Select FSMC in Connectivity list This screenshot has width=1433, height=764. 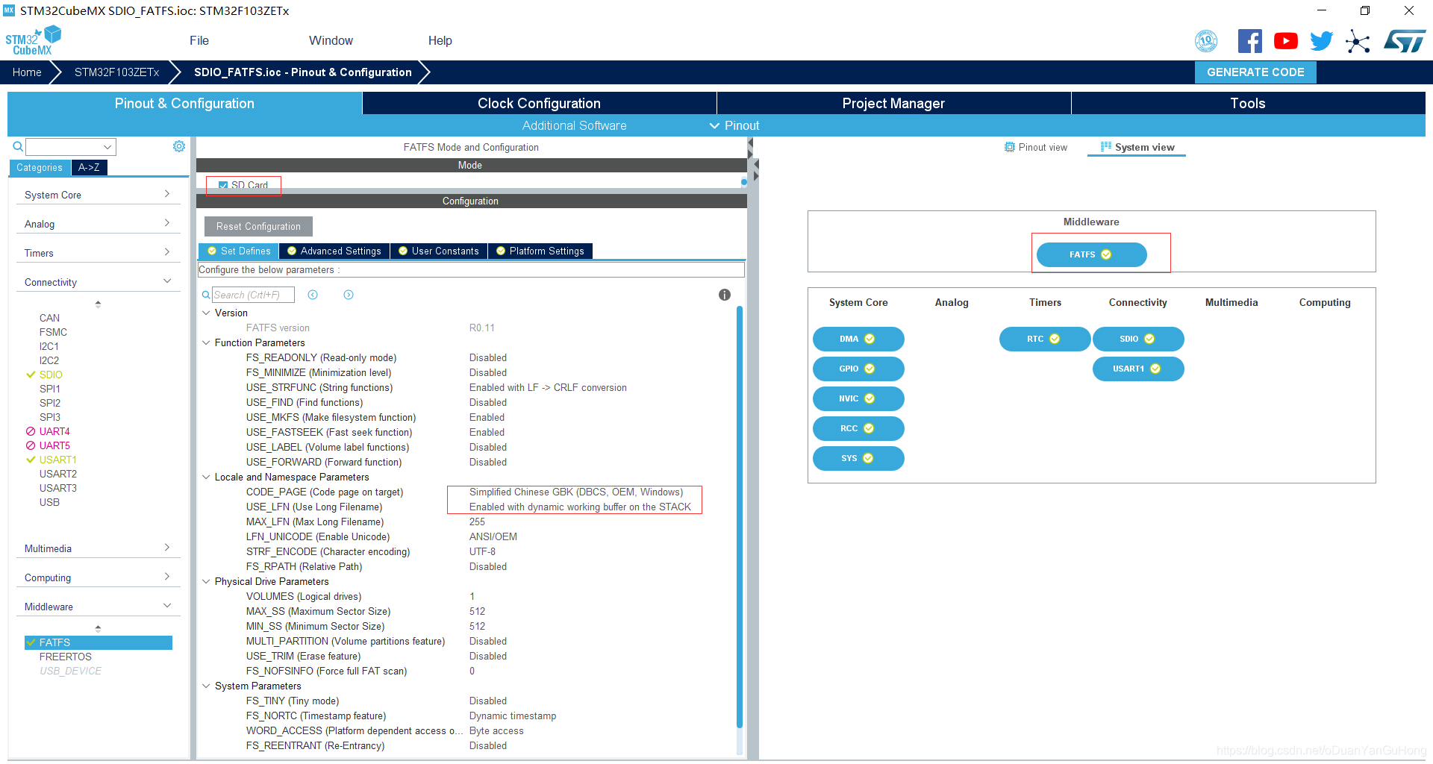click(53, 332)
